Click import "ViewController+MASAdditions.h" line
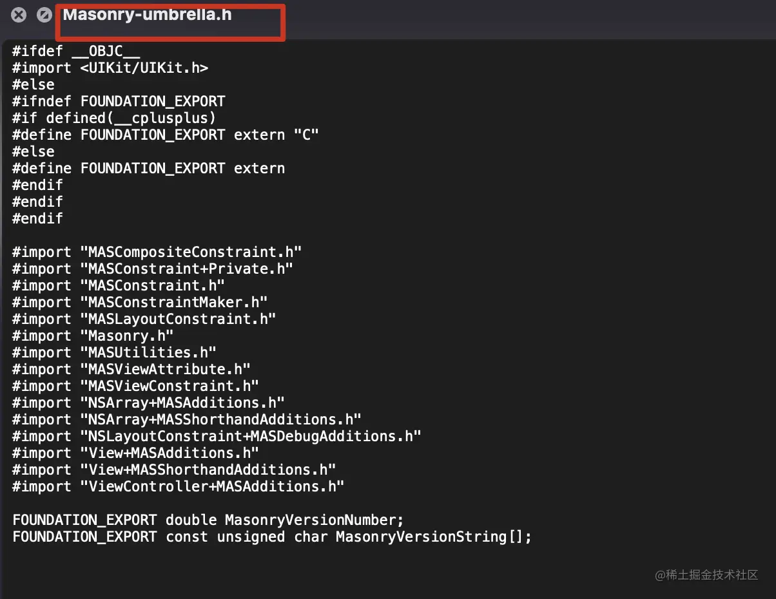 click(x=179, y=486)
